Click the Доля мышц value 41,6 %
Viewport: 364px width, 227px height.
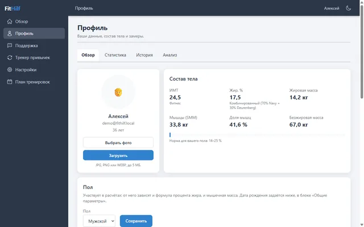click(x=238, y=125)
